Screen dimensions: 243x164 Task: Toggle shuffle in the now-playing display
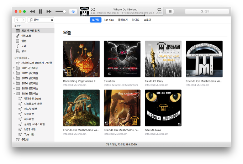(93, 10)
